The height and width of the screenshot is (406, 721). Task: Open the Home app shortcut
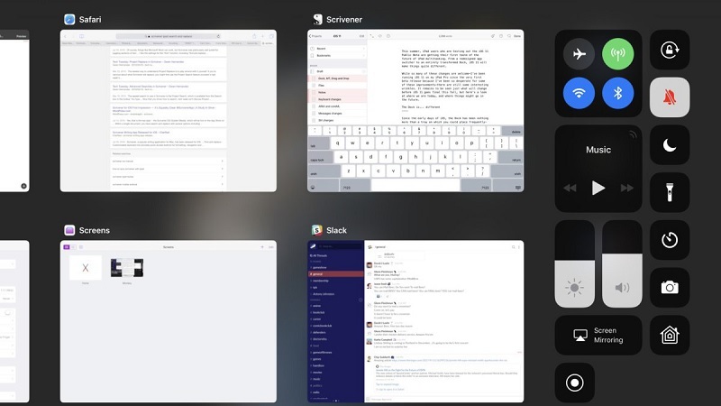point(669,335)
